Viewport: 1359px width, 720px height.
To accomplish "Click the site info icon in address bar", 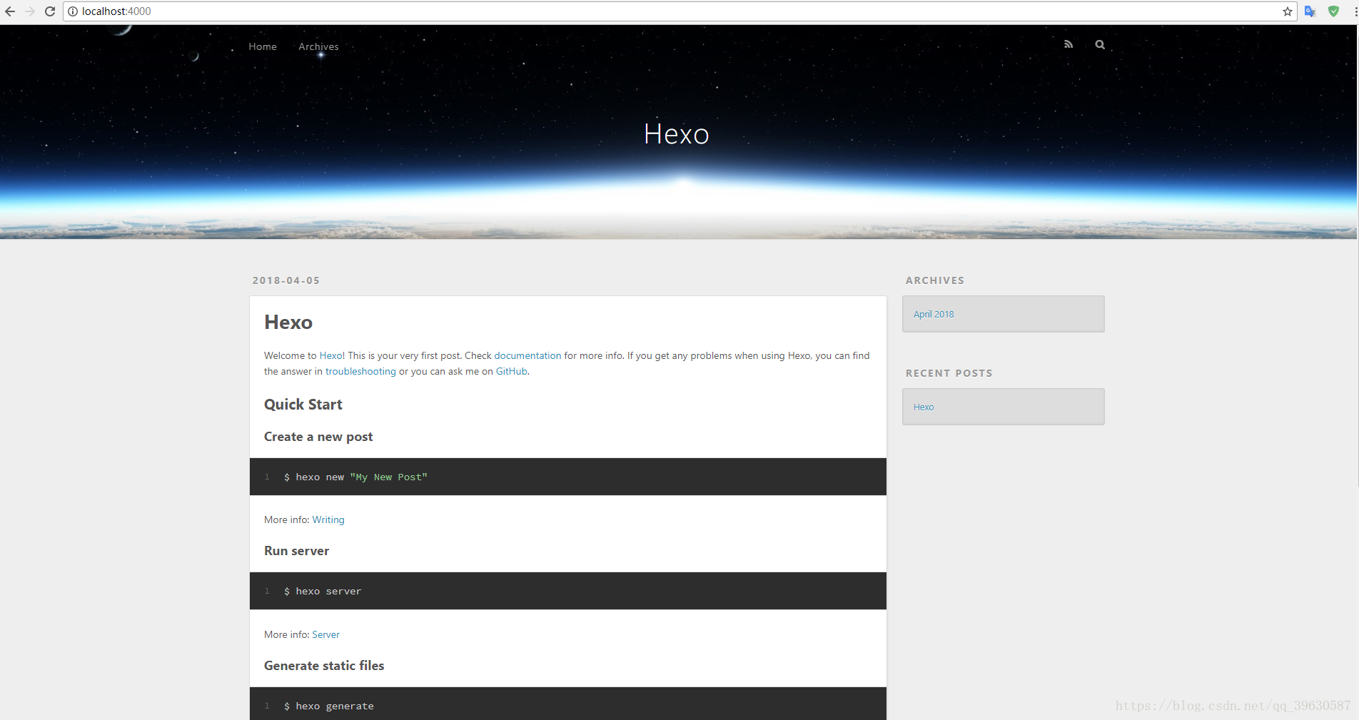I will coord(73,11).
